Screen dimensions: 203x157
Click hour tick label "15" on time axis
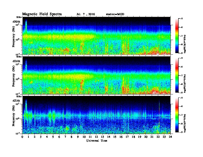pyautogui.click(x=115, y=137)
